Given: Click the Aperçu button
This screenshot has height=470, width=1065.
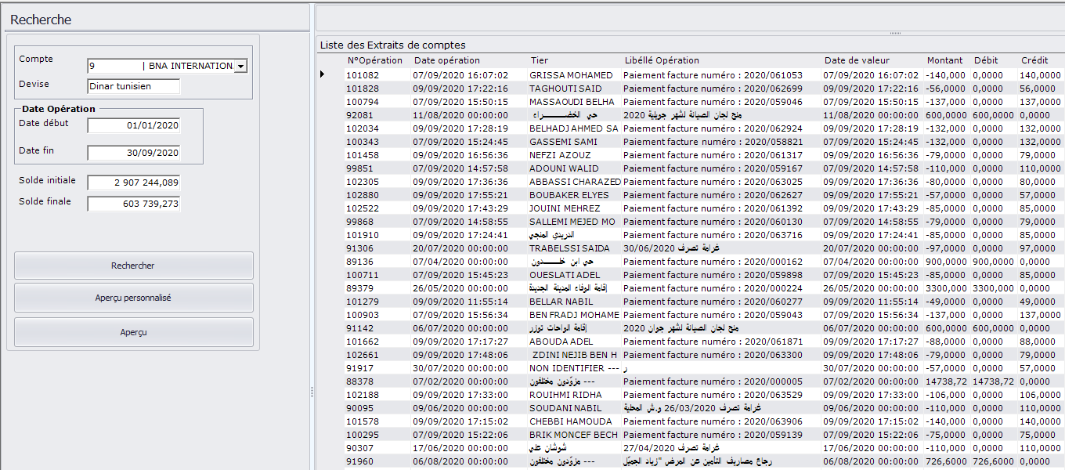Looking at the screenshot, I should point(133,332).
